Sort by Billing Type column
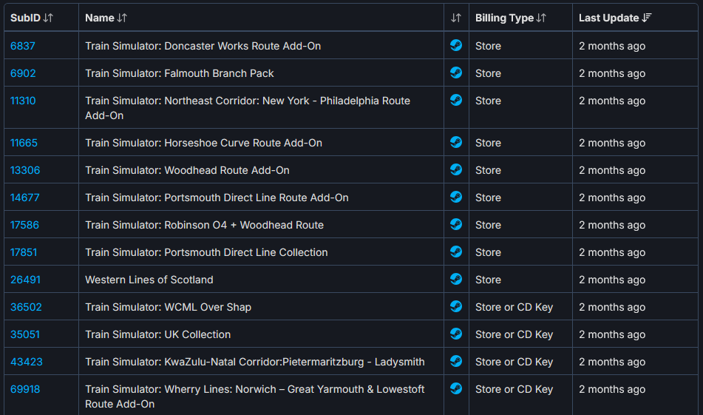This screenshot has width=703, height=415. click(511, 18)
